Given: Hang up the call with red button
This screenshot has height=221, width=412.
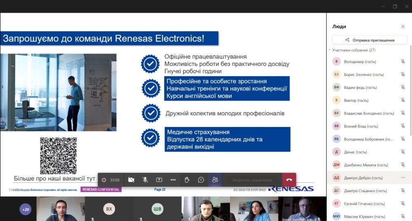Looking at the screenshot, I should [289, 180].
